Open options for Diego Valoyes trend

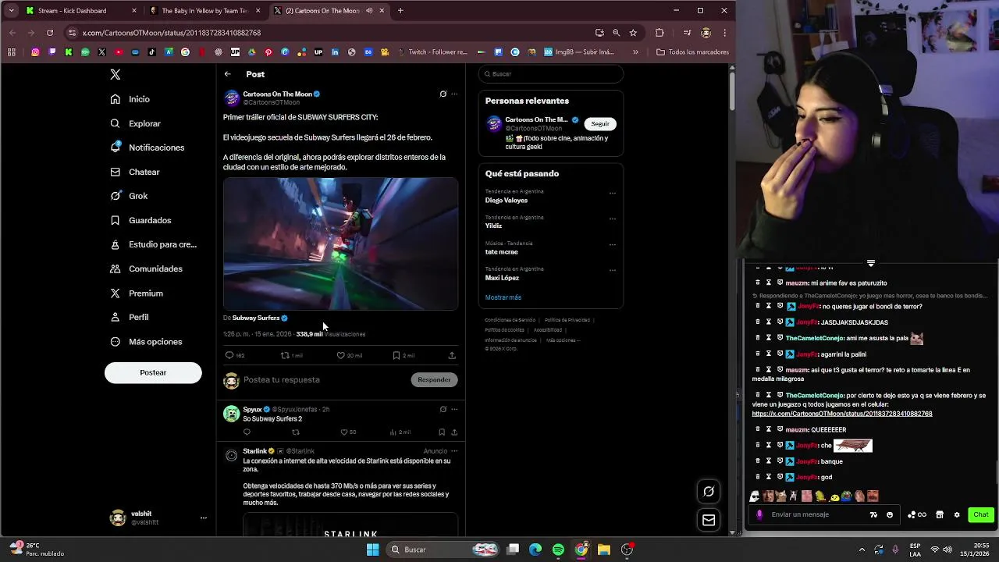click(x=612, y=193)
